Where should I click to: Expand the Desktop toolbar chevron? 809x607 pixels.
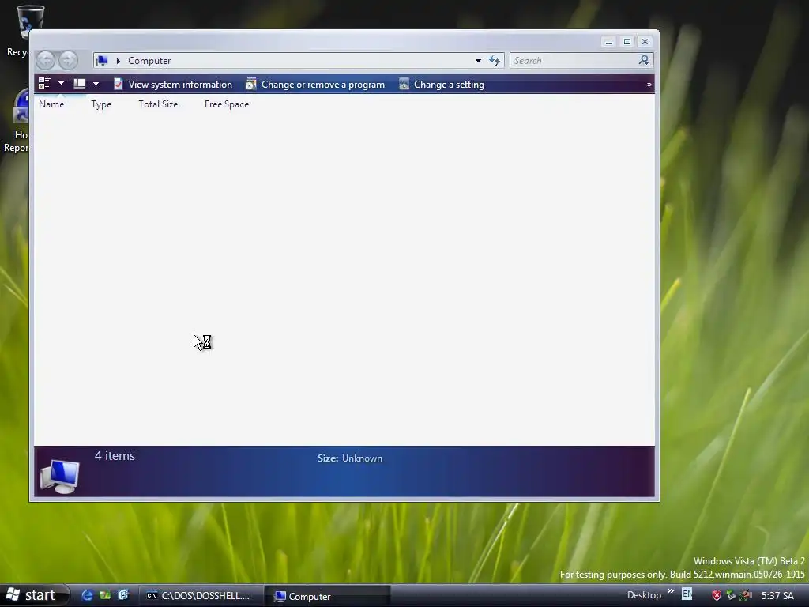670,591
